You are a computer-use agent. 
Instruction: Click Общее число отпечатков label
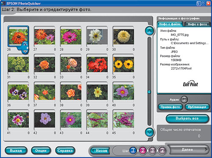pos(181,130)
